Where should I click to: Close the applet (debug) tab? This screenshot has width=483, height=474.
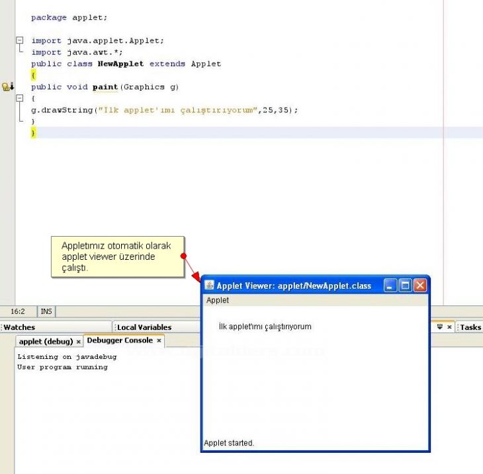pos(79,342)
